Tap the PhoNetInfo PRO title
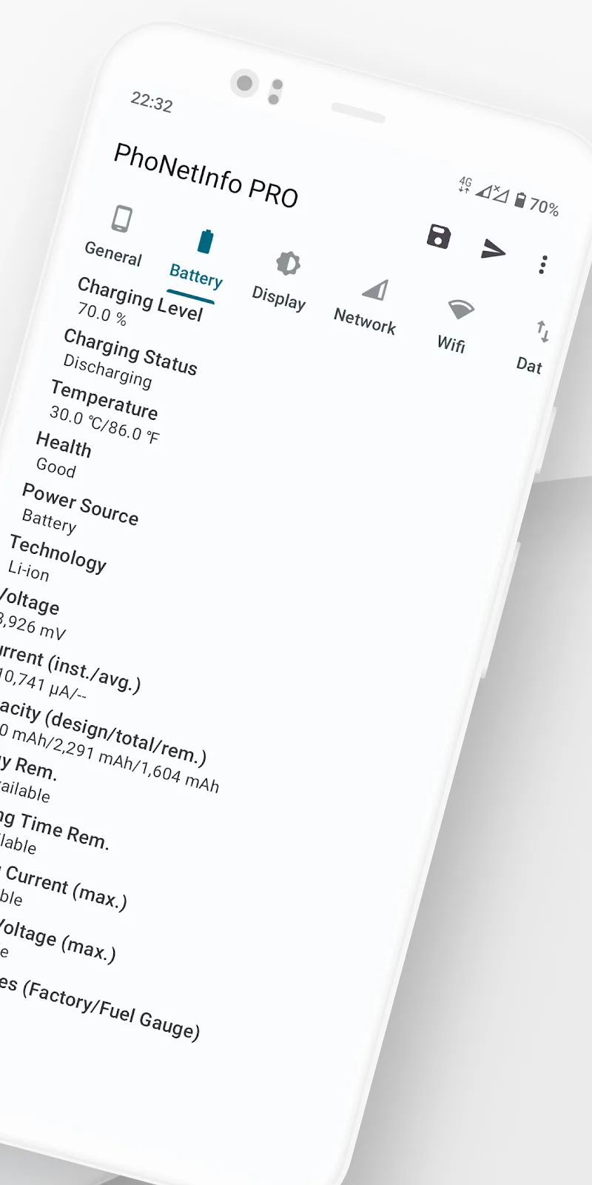 pyautogui.click(x=206, y=176)
